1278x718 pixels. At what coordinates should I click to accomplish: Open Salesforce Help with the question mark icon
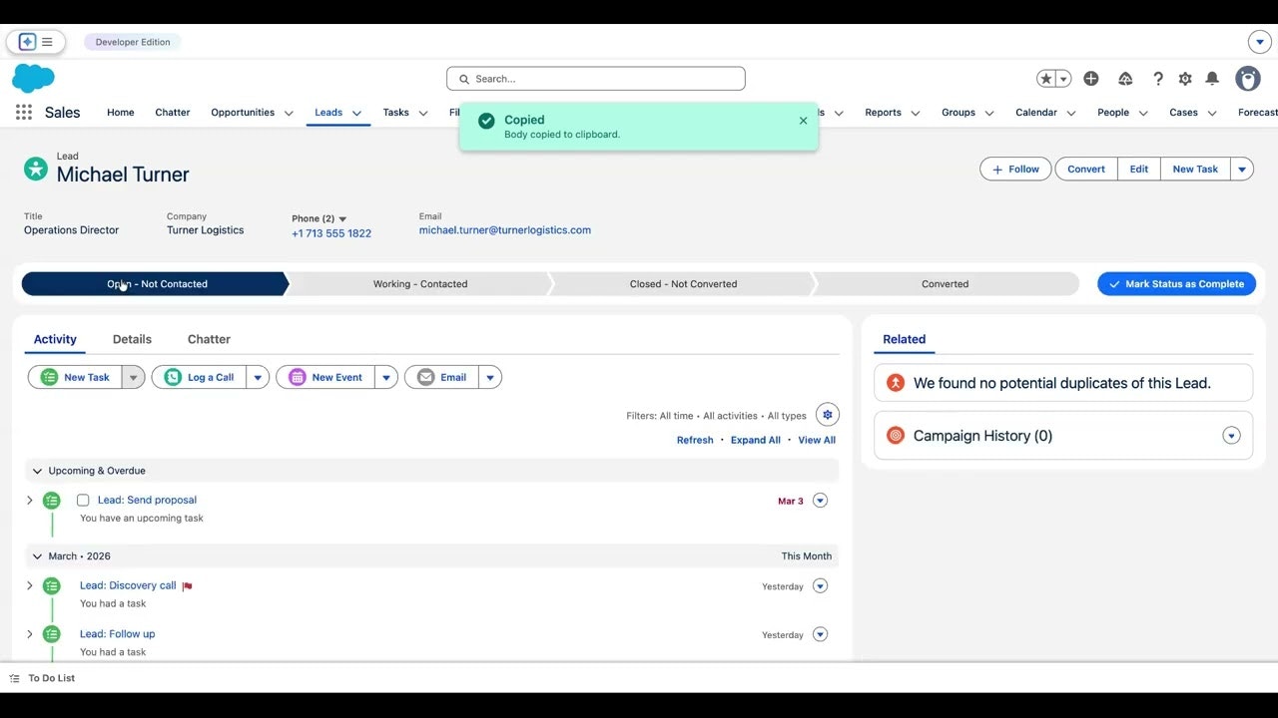(1157, 78)
